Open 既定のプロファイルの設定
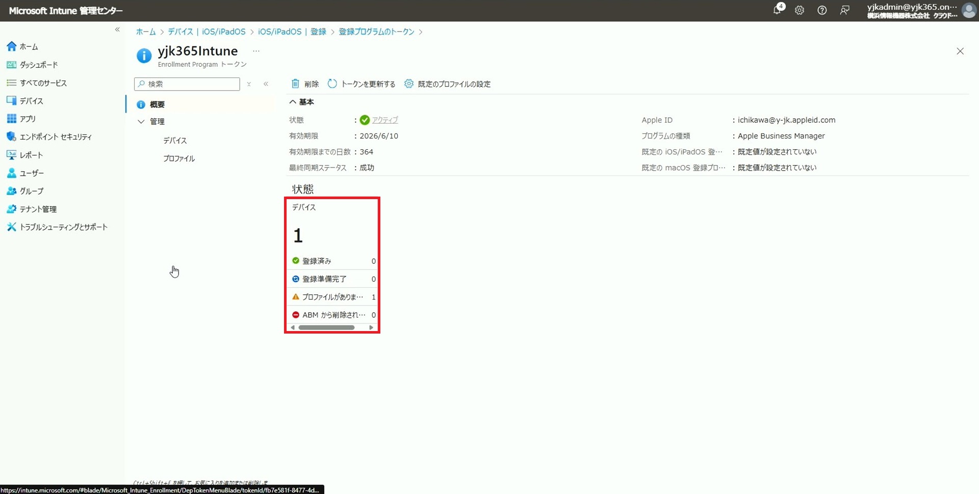The image size is (979, 494). tap(448, 84)
